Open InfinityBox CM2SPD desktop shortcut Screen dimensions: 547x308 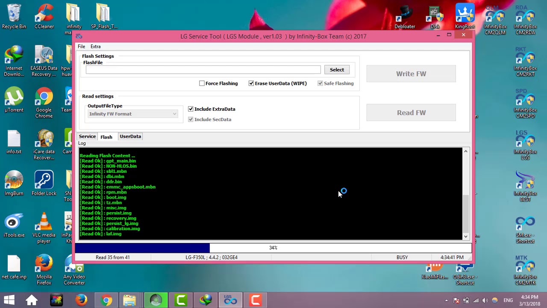click(x=525, y=103)
